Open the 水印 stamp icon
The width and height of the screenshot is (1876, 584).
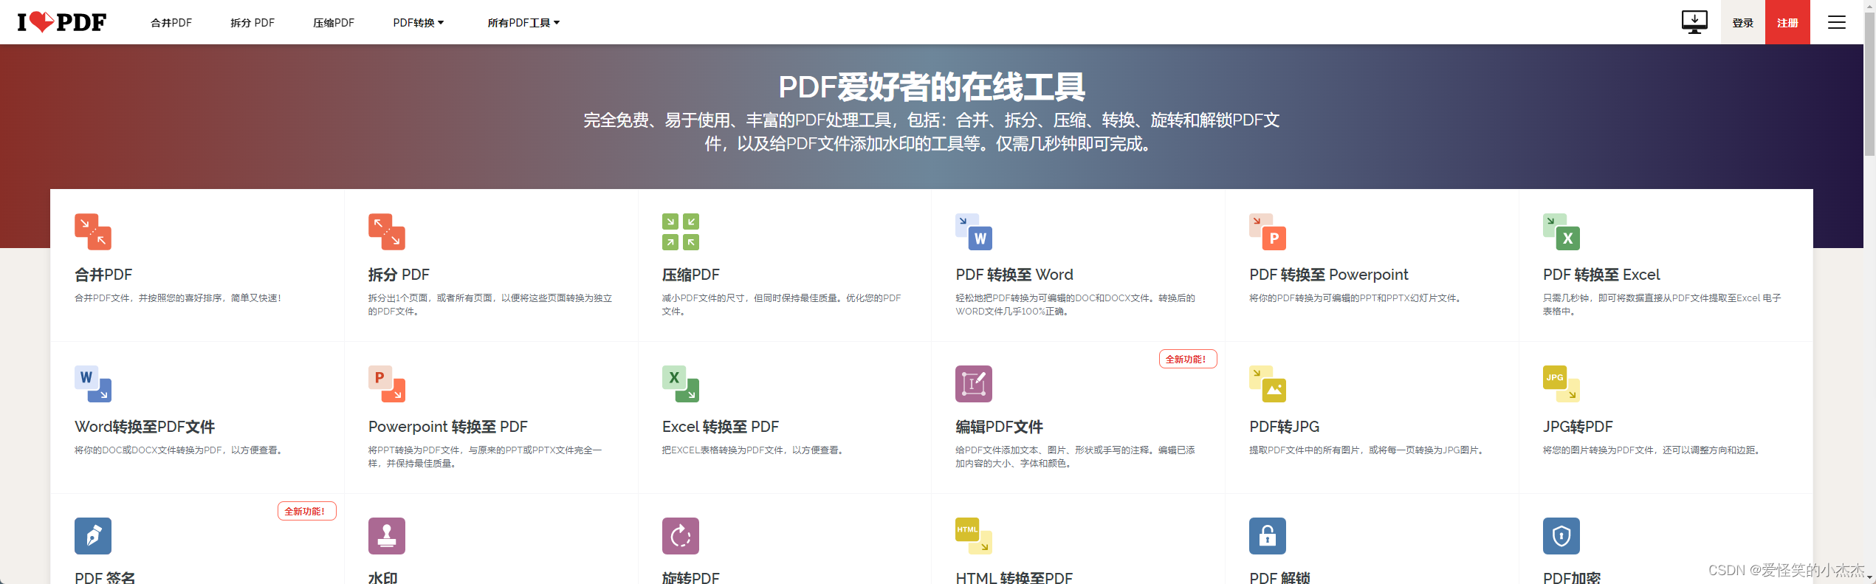pyautogui.click(x=387, y=536)
